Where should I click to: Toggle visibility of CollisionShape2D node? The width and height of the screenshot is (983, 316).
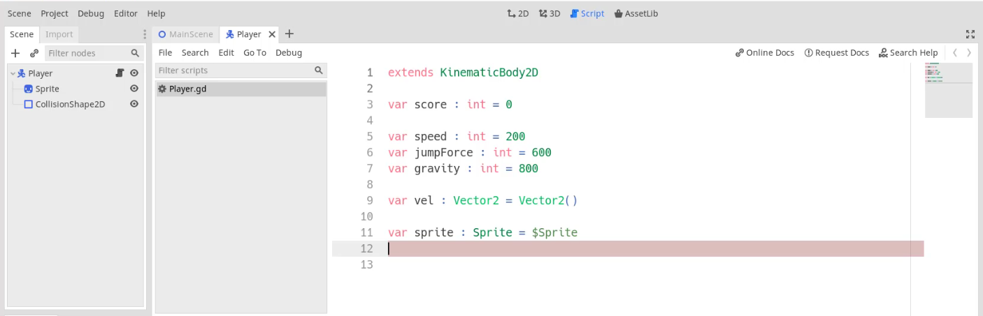coord(134,104)
